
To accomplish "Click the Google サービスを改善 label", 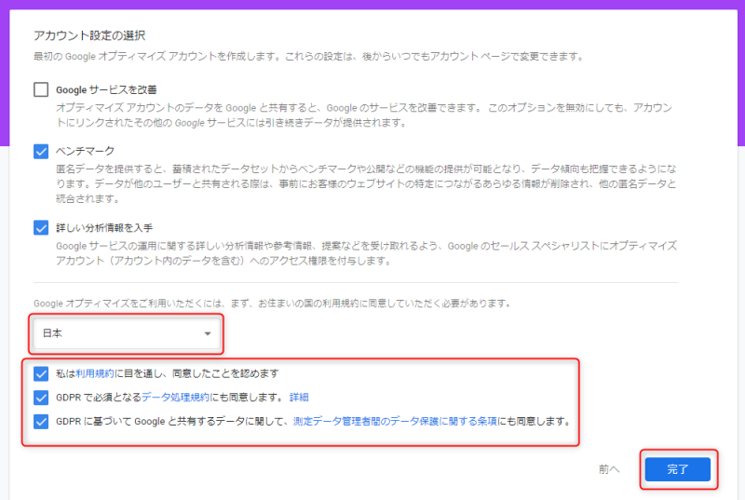I will 106,89.
